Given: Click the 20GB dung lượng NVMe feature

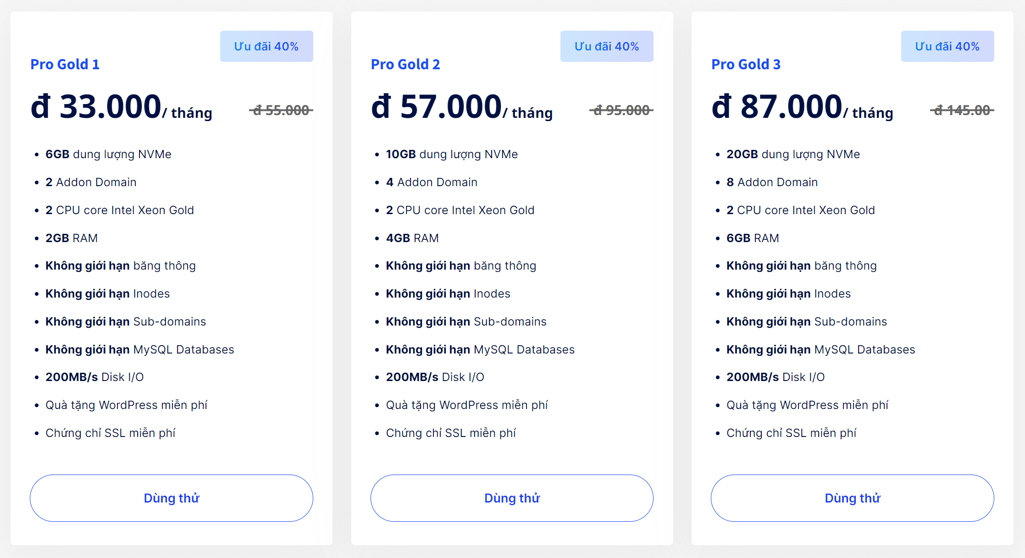Looking at the screenshot, I should [x=793, y=155].
